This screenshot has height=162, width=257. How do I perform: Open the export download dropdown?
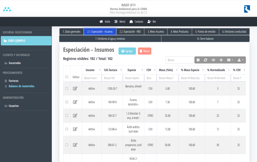click(x=240, y=60)
